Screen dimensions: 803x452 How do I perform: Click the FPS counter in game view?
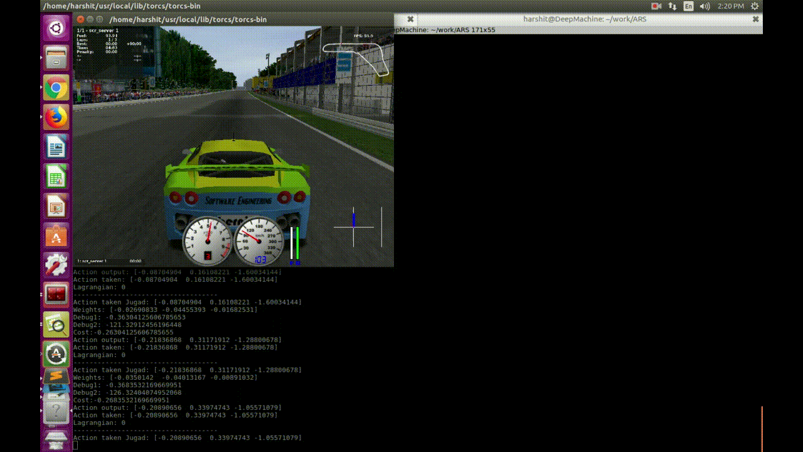[363, 36]
